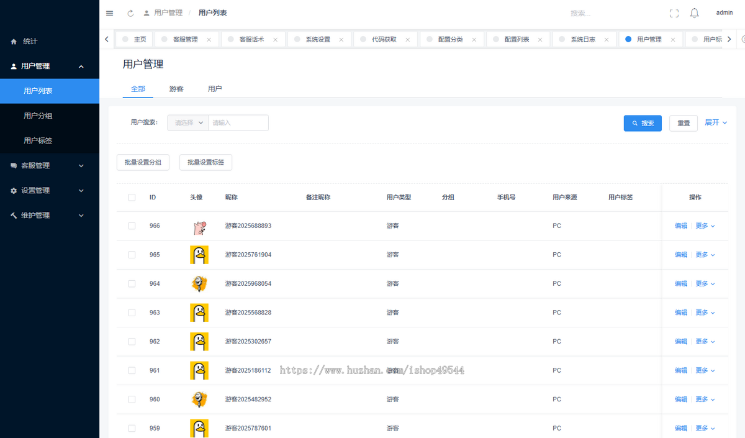Check the row for ID 960
Image resolution: width=745 pixels, height=438 pixels.
tap(132, 399)
